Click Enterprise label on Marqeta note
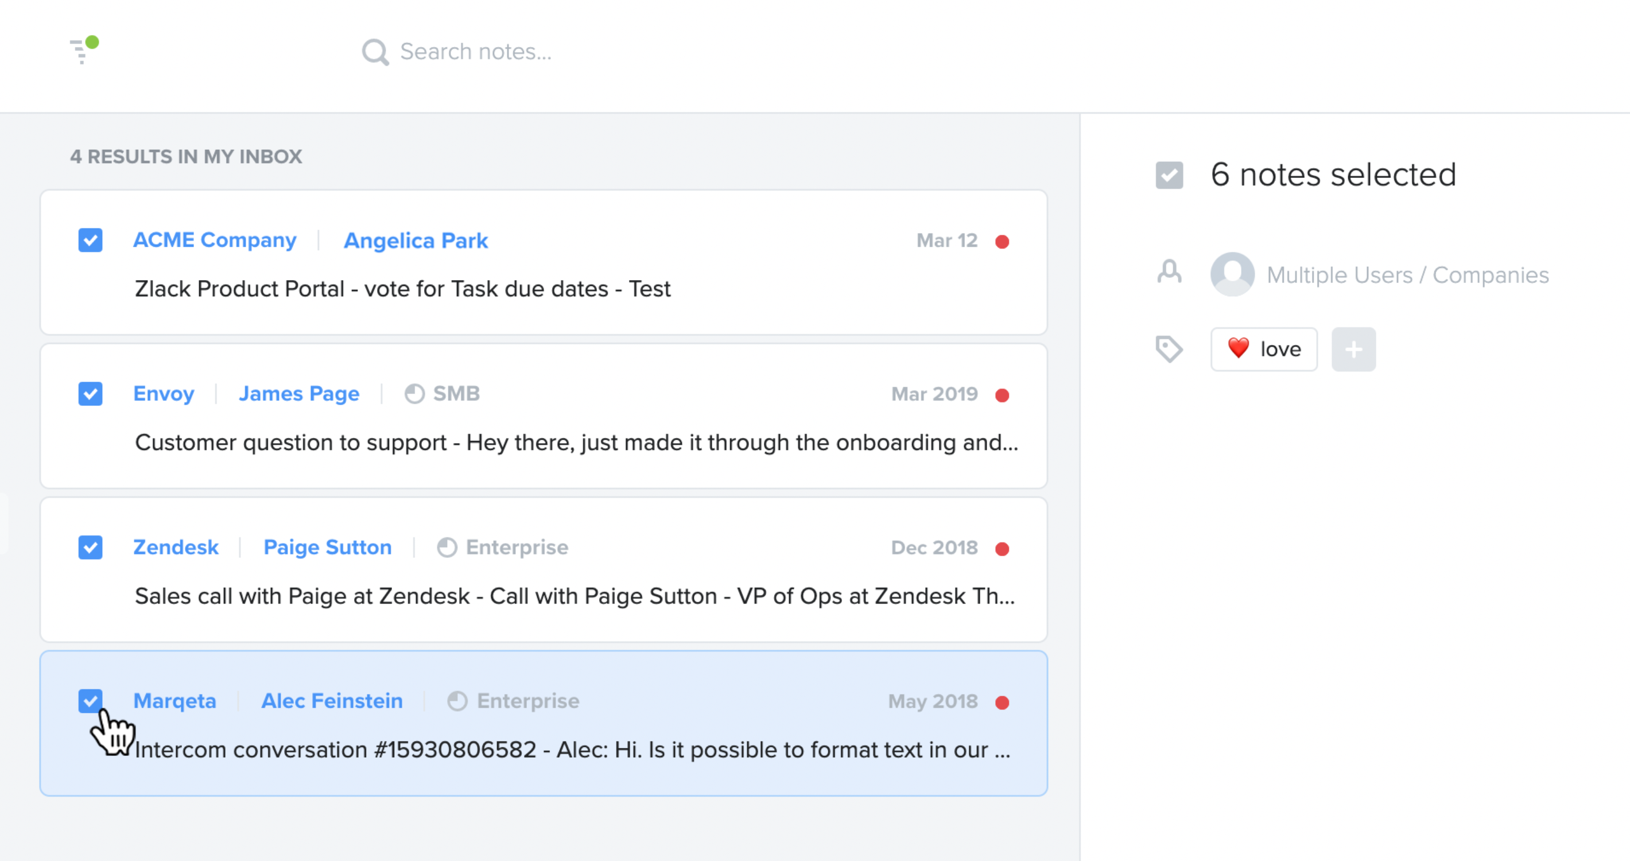 (x=527, y=701)
